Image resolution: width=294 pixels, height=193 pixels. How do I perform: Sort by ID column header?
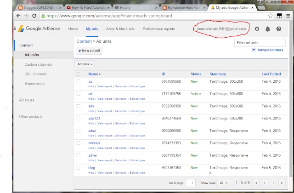164,74
